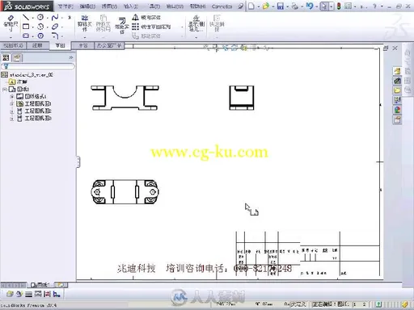Image resolution: width=414 pixels, height=310 pixels.
Task: Activate the Linear Sketch Pattern tool
Action: coord(152,27)
